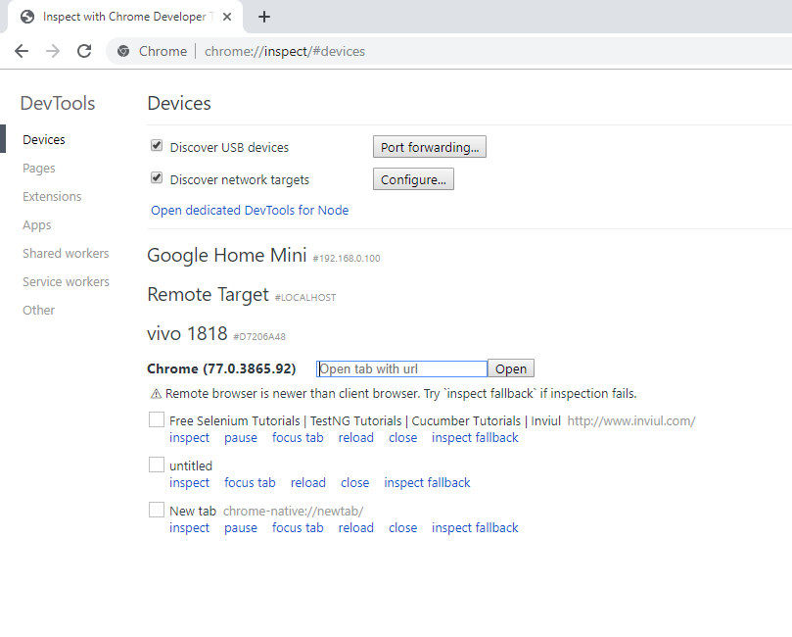Inspect fallback for the untitled page

point(427,483)
